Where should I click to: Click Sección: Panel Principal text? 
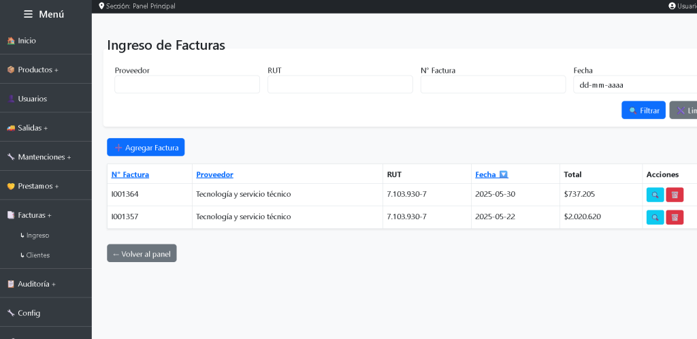[x=140, y=6]
